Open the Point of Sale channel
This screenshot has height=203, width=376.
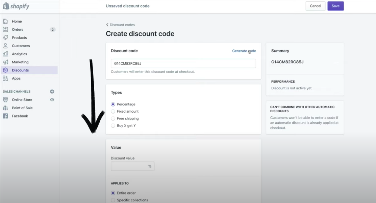(22, 108)
